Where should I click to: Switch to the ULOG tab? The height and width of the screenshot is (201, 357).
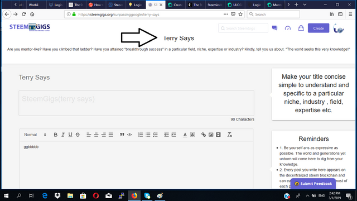pos(234,5)
